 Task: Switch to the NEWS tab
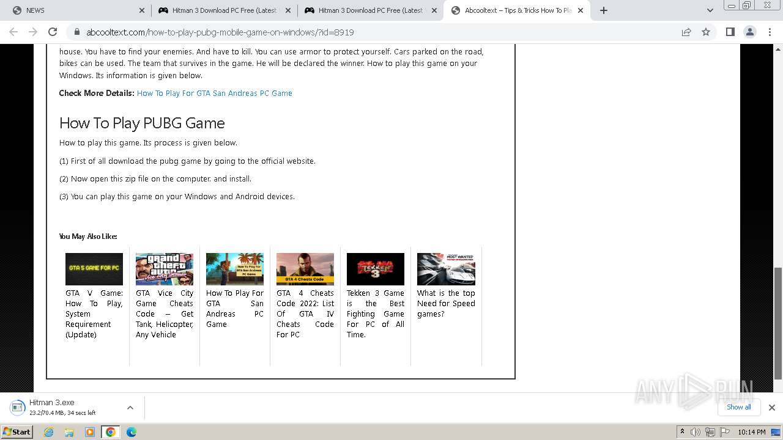coord(76,10)
